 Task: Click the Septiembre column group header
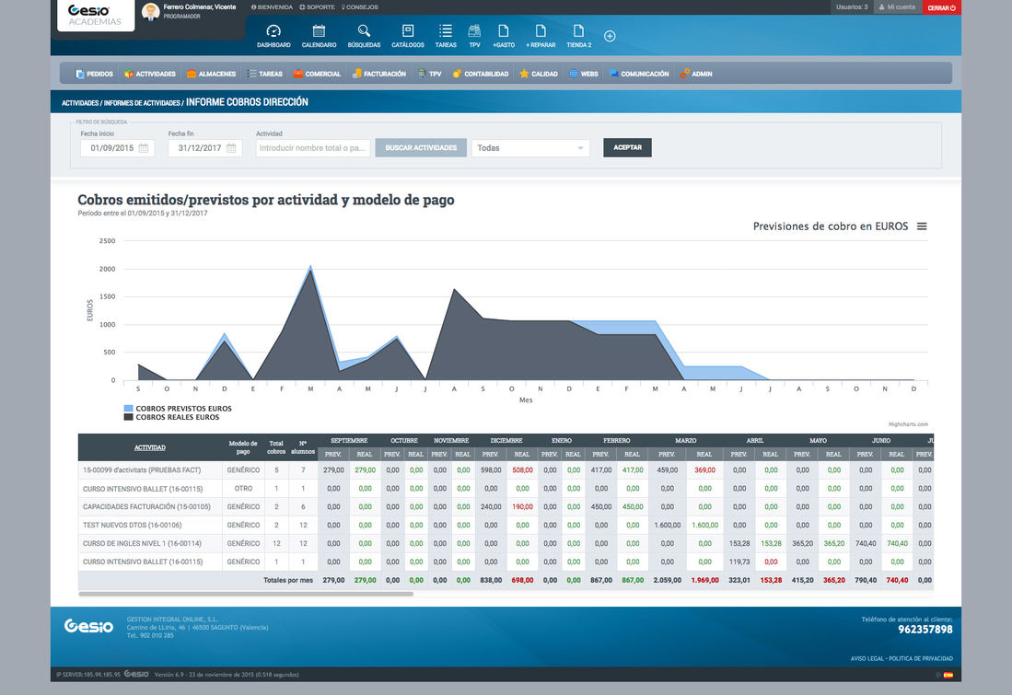click(349, 441)
